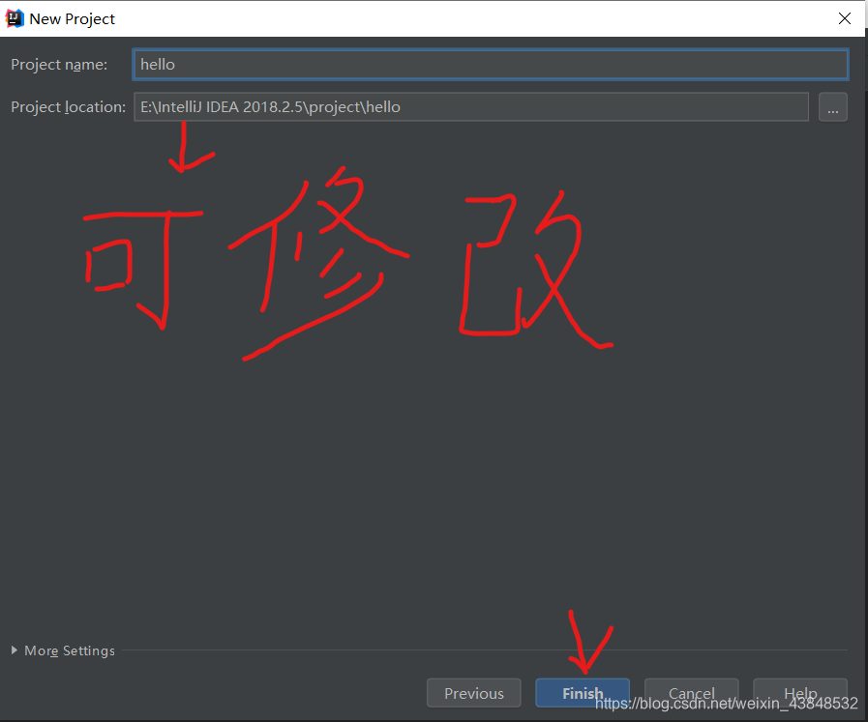Click the disclosure triangle before More Settings
868x722 pixels.
pyautogui.click(x=13, y=650)
